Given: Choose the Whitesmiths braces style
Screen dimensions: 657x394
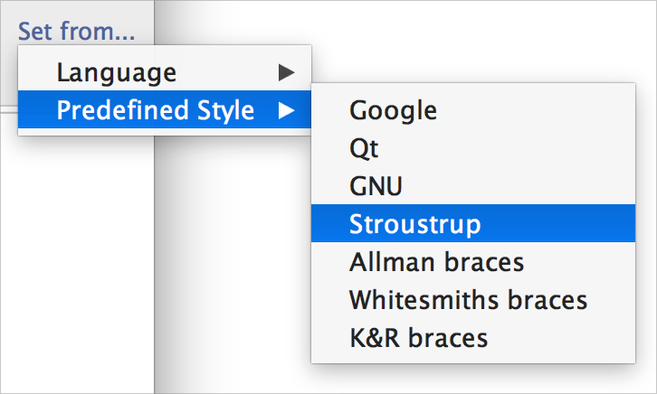Looking at the screenshot, I should point(473,299).
